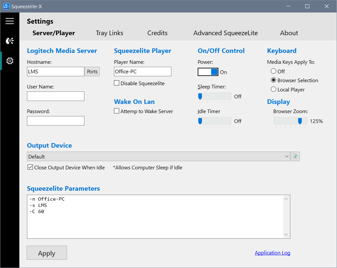Select the Local Player radio option

coord(273,89)
